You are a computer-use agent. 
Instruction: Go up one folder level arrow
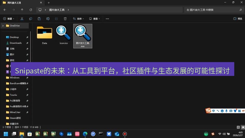pyautogui.click(x=22, y=10)
